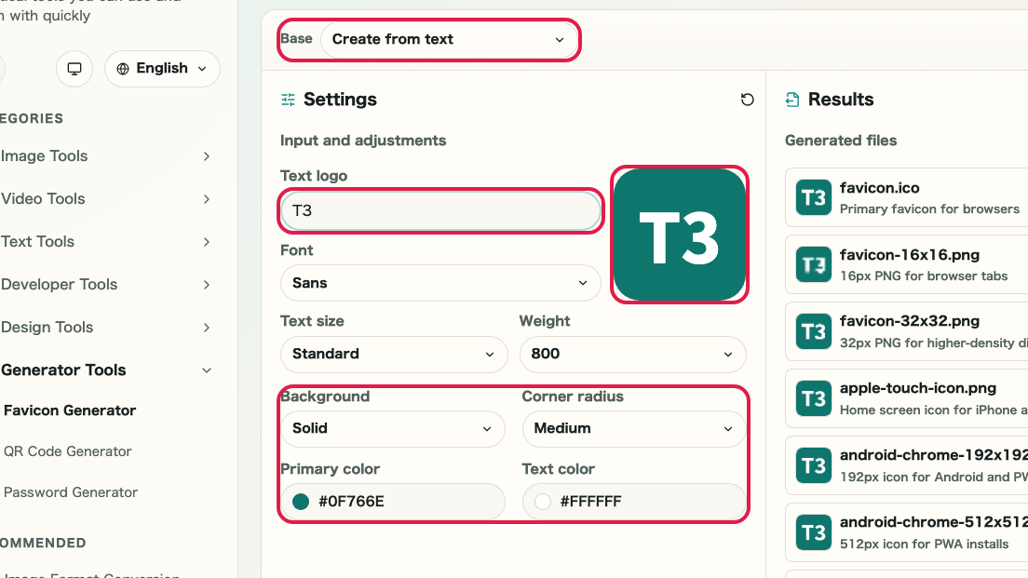Viewport: 1028px width, 578px height.
Task: Expand the Image Tools category
Action: click(105, 156)
